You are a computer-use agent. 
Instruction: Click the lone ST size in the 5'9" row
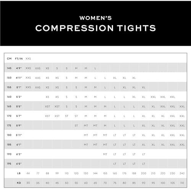click(x=76, y=126)
